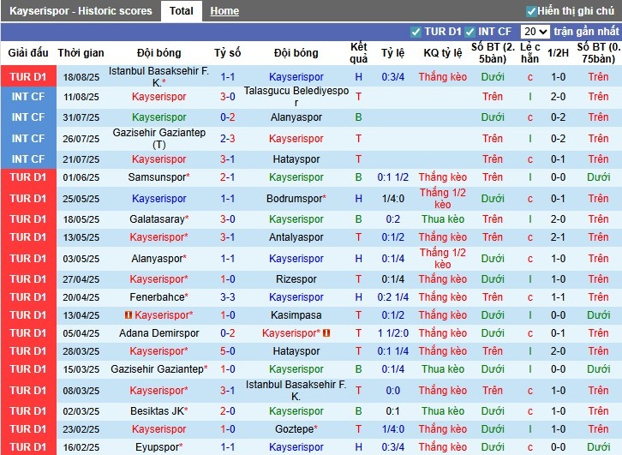Click TUR D1 league label for 01/06/25
This screenshot has height=455, width=622.
27,177
